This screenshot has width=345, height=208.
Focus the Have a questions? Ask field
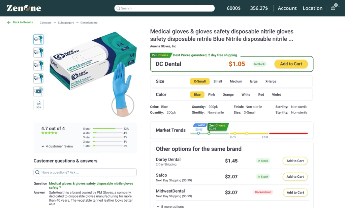[85, 172]
